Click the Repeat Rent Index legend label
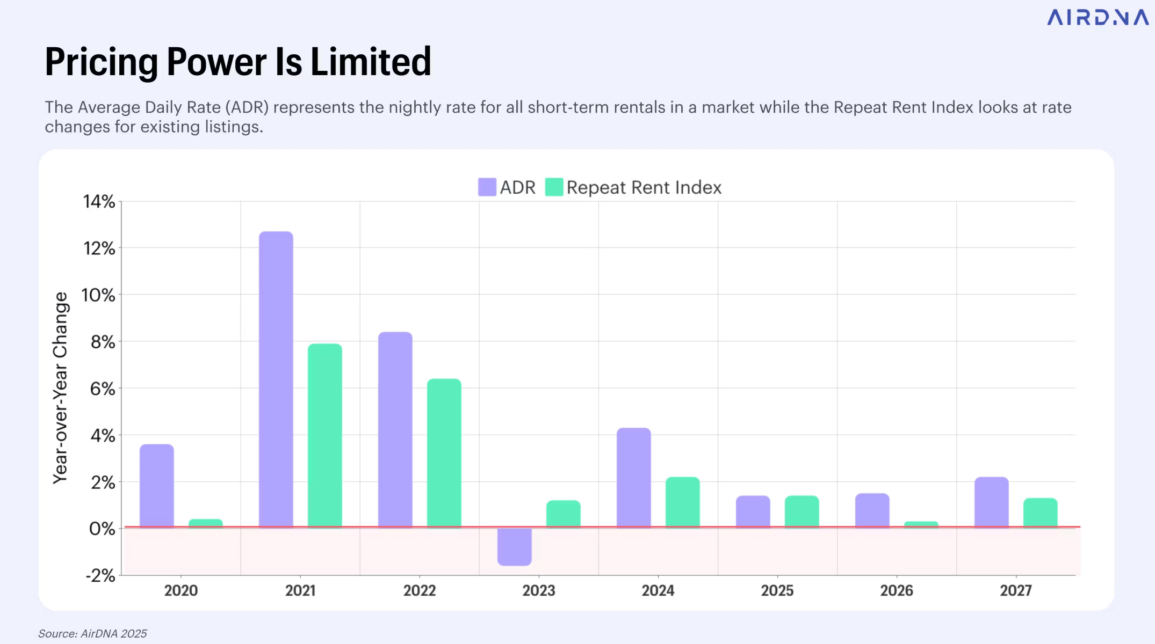 click(x=644, y=187)
